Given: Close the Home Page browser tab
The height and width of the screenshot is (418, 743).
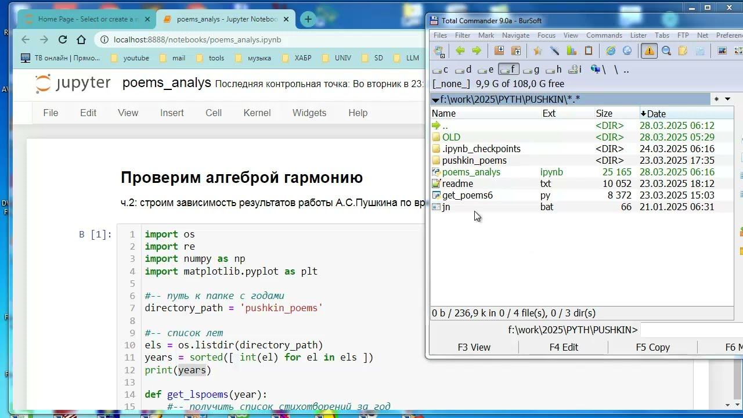Looking at the screenshot, I should [147, 19].
